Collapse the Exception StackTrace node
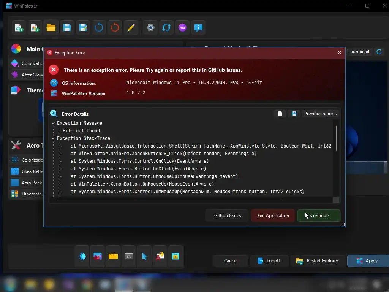The image size is (389, 292). click(x=53, y=138)
